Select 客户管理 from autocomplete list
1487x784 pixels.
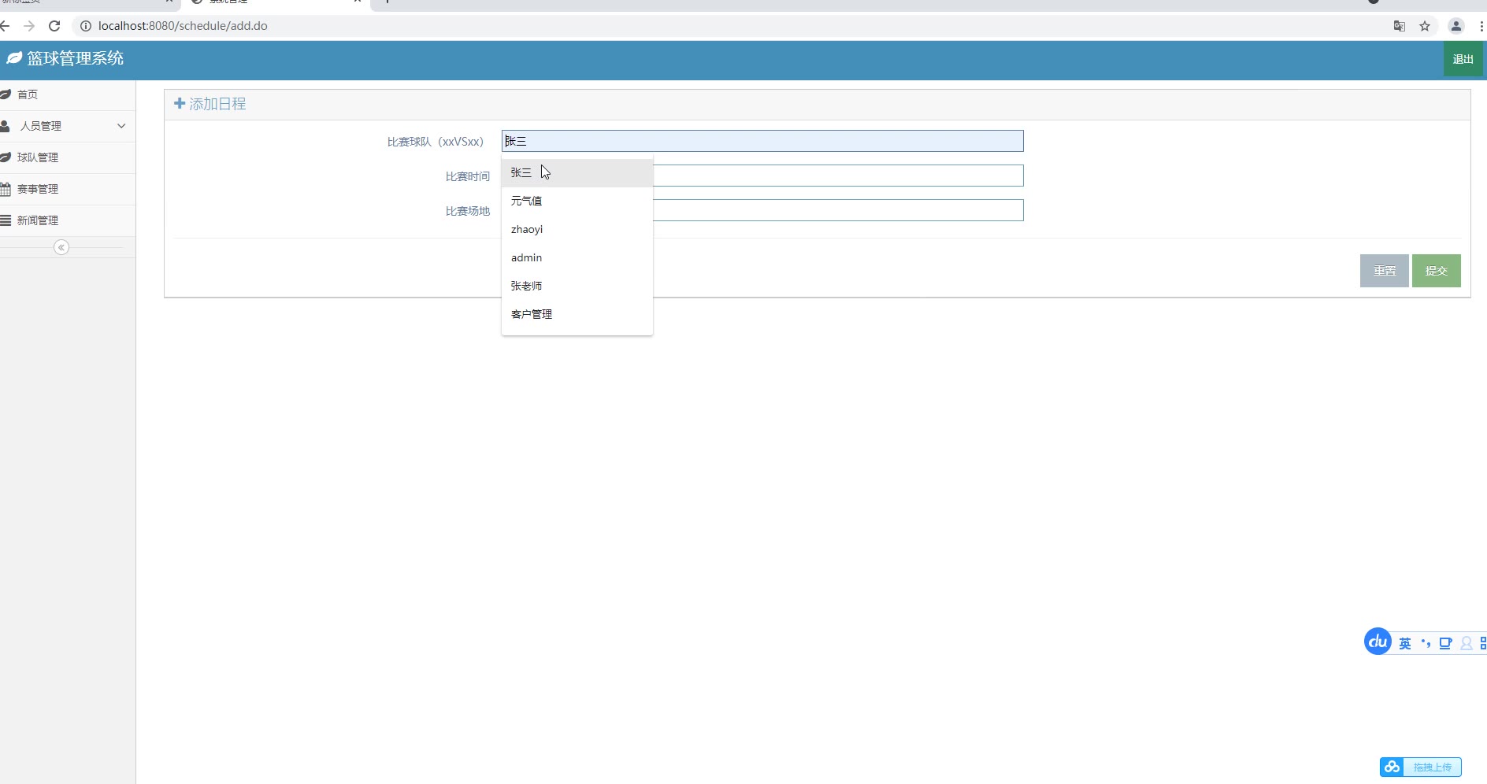pyautogui.click(x=577, y=314)
